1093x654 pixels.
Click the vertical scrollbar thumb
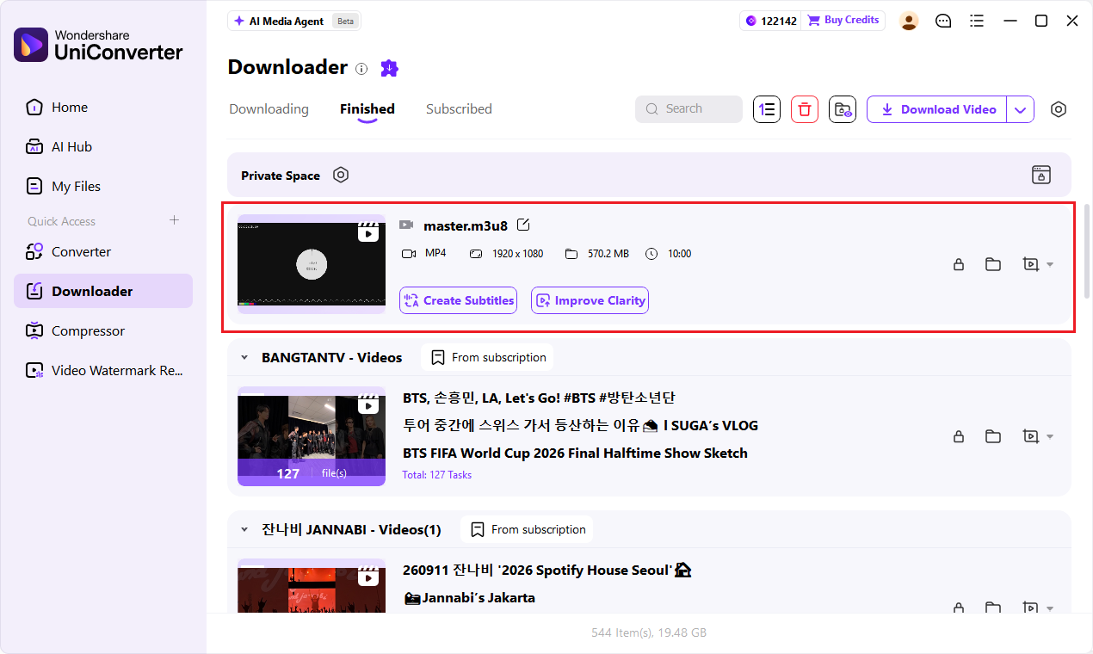1087,250
